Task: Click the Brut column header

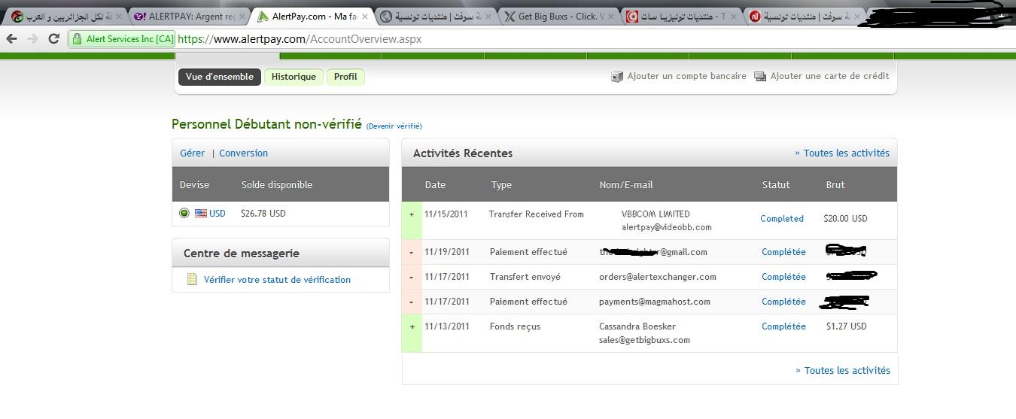Action: tap(835, 184)
